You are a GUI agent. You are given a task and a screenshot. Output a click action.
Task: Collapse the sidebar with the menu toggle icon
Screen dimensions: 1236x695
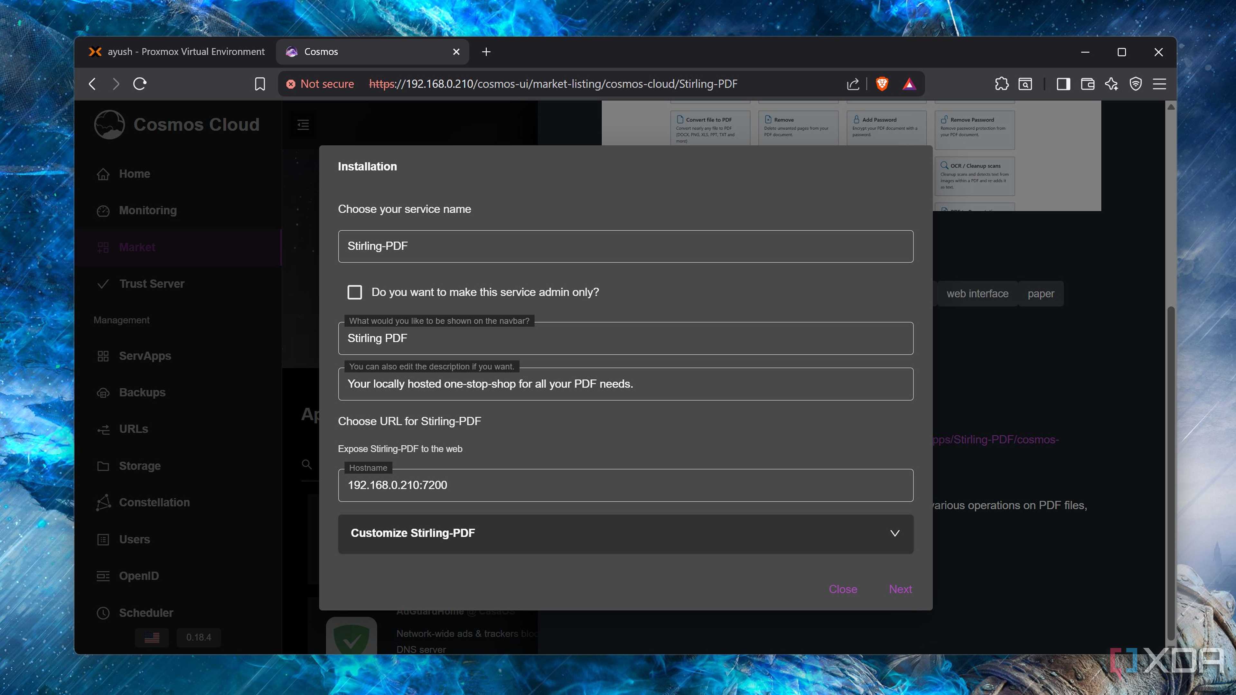pos(303,125)
